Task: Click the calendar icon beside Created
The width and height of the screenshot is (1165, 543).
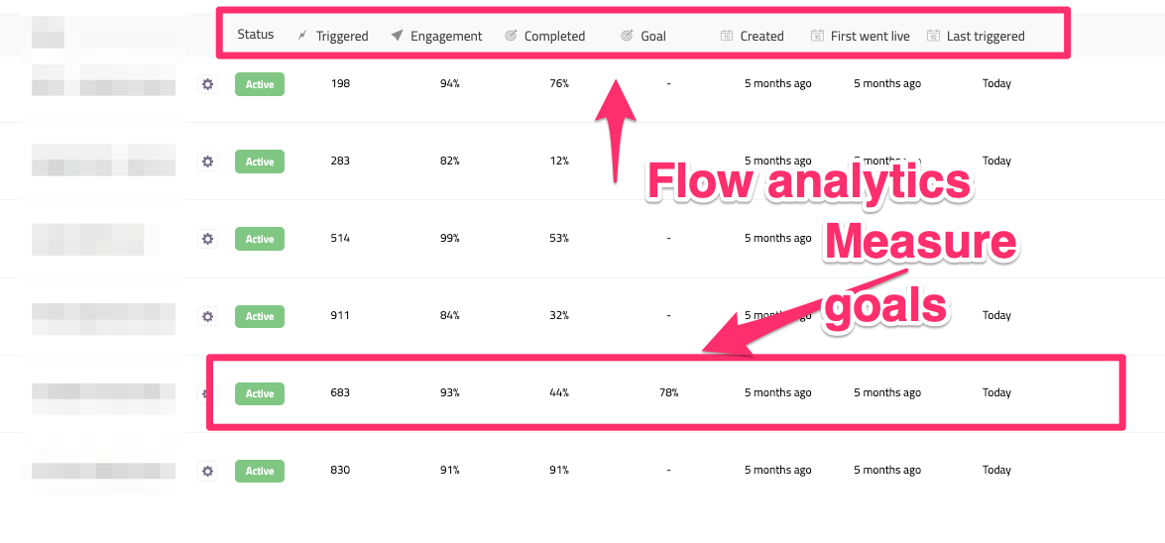Action: tap(727, 36)
